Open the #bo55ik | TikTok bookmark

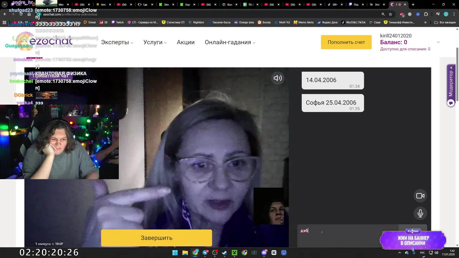pyautogui.click(x=354, y=22)
